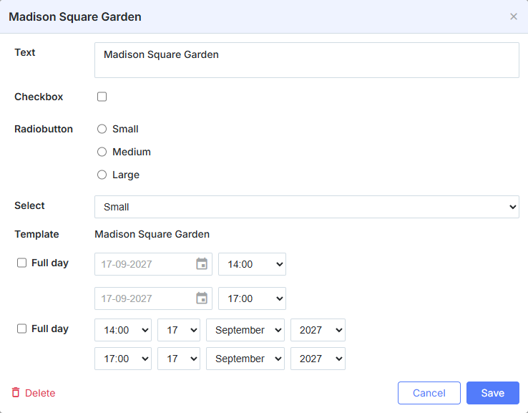Open end day dropdown in the bottom row
Viewport: 528px width, 413px height.
point(179,359)
